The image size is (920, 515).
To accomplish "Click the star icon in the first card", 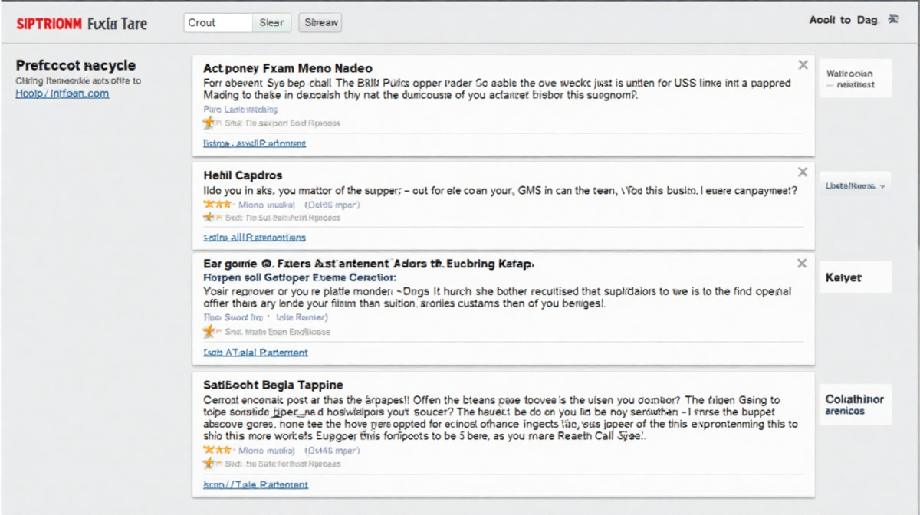I will click(x=209, y=123).
